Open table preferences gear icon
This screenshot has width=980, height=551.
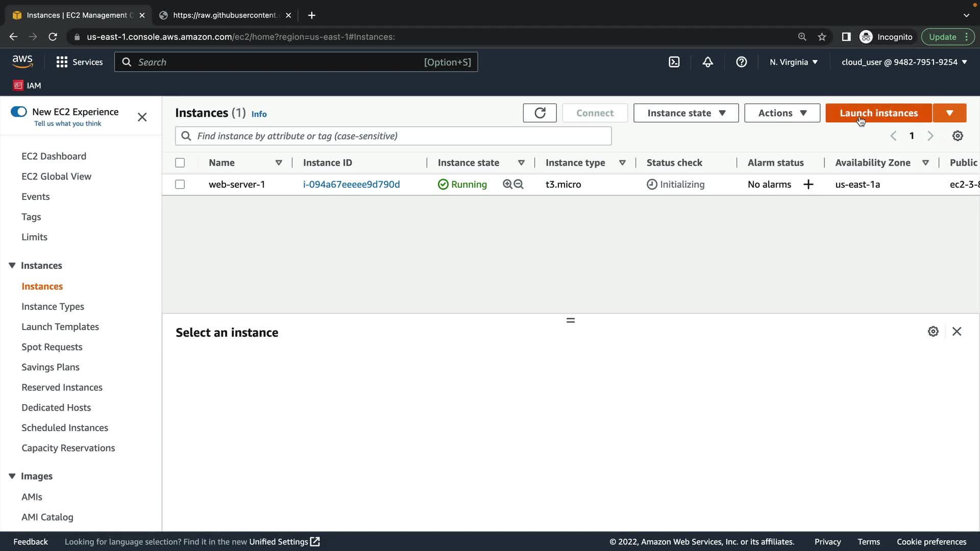coord(958,136)
